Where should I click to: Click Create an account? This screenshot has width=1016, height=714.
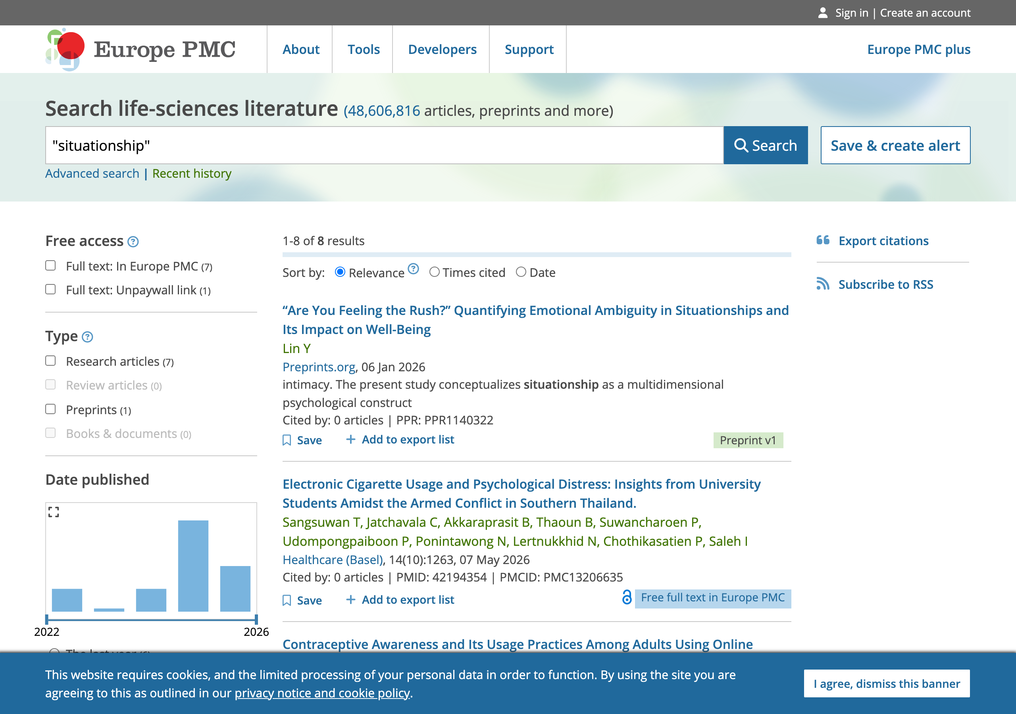[x=925, y=13]
